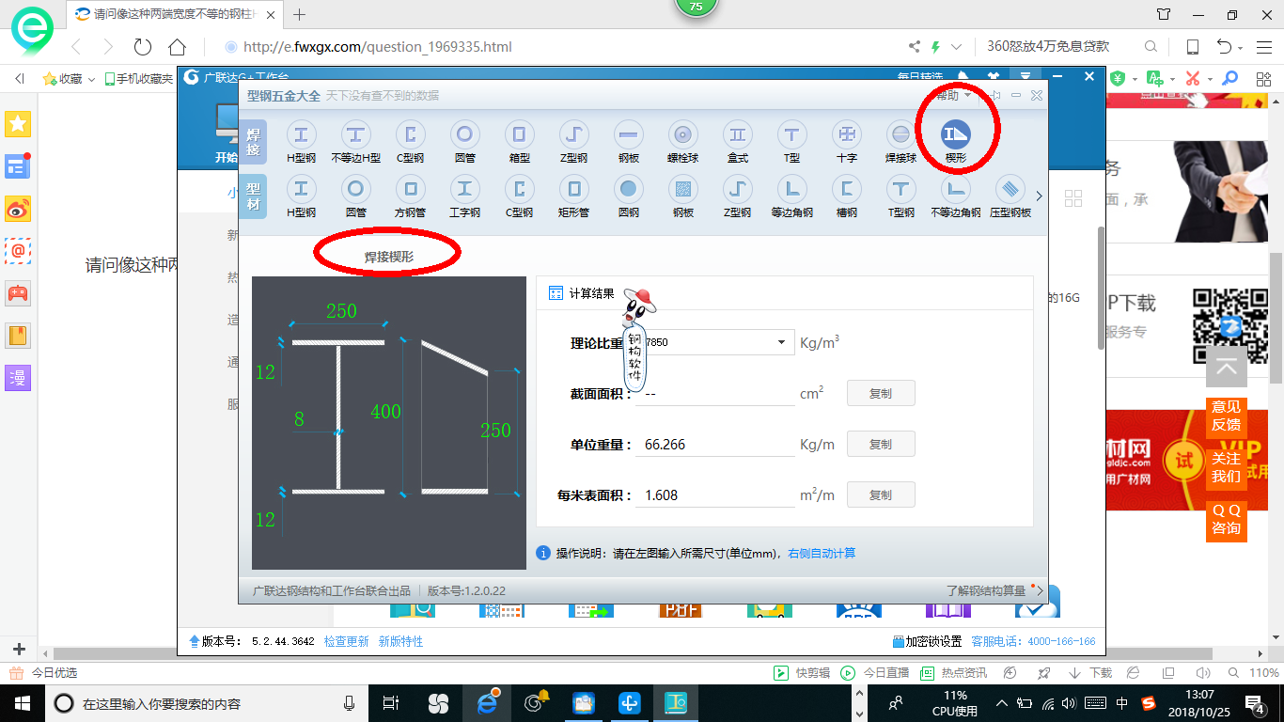Open 收藏 favorites dropdown
The height and width of the screenshot is (722, 1284).
70,79
